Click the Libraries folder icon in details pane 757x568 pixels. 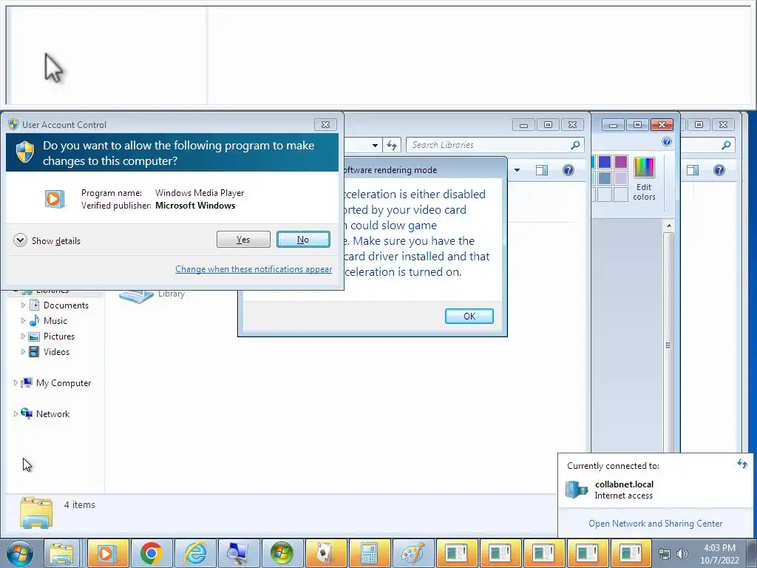tap(36, 512)
